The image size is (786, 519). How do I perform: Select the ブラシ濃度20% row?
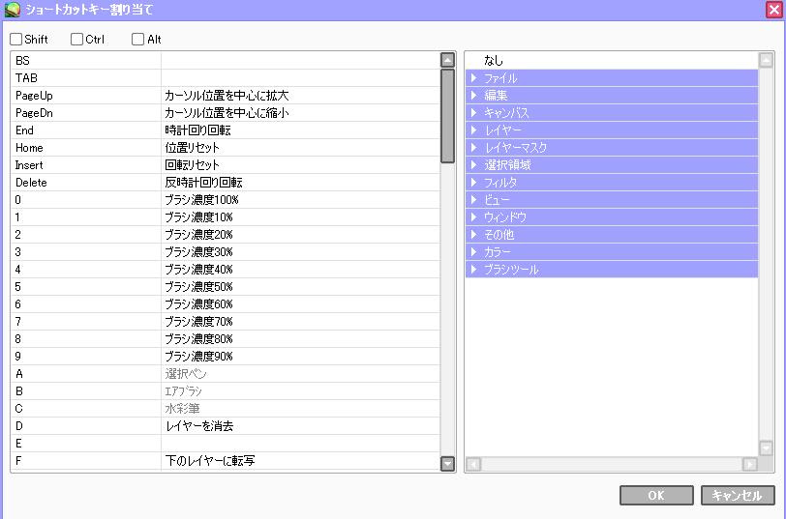pos(226,234)
